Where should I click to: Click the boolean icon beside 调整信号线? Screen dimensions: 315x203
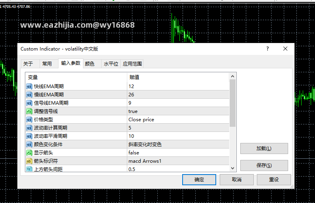point(29,111)
